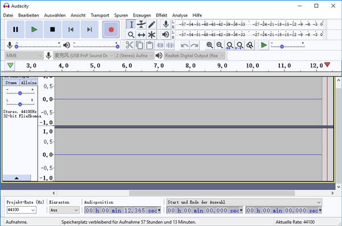
Task: Fit selection to window width
Action: pyautogui.click(x=230, y=45)
